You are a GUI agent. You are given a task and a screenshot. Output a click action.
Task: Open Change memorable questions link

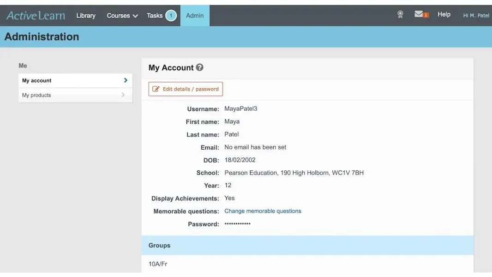(x=263, y=211)
